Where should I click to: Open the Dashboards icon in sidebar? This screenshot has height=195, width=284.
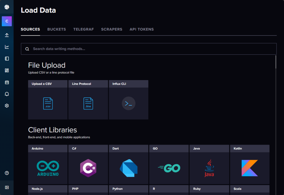(7, 70)
